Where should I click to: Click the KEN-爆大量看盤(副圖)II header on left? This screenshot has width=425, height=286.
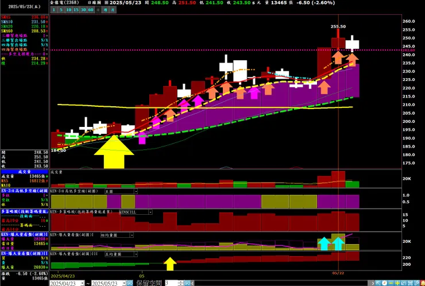click(25, 234)
